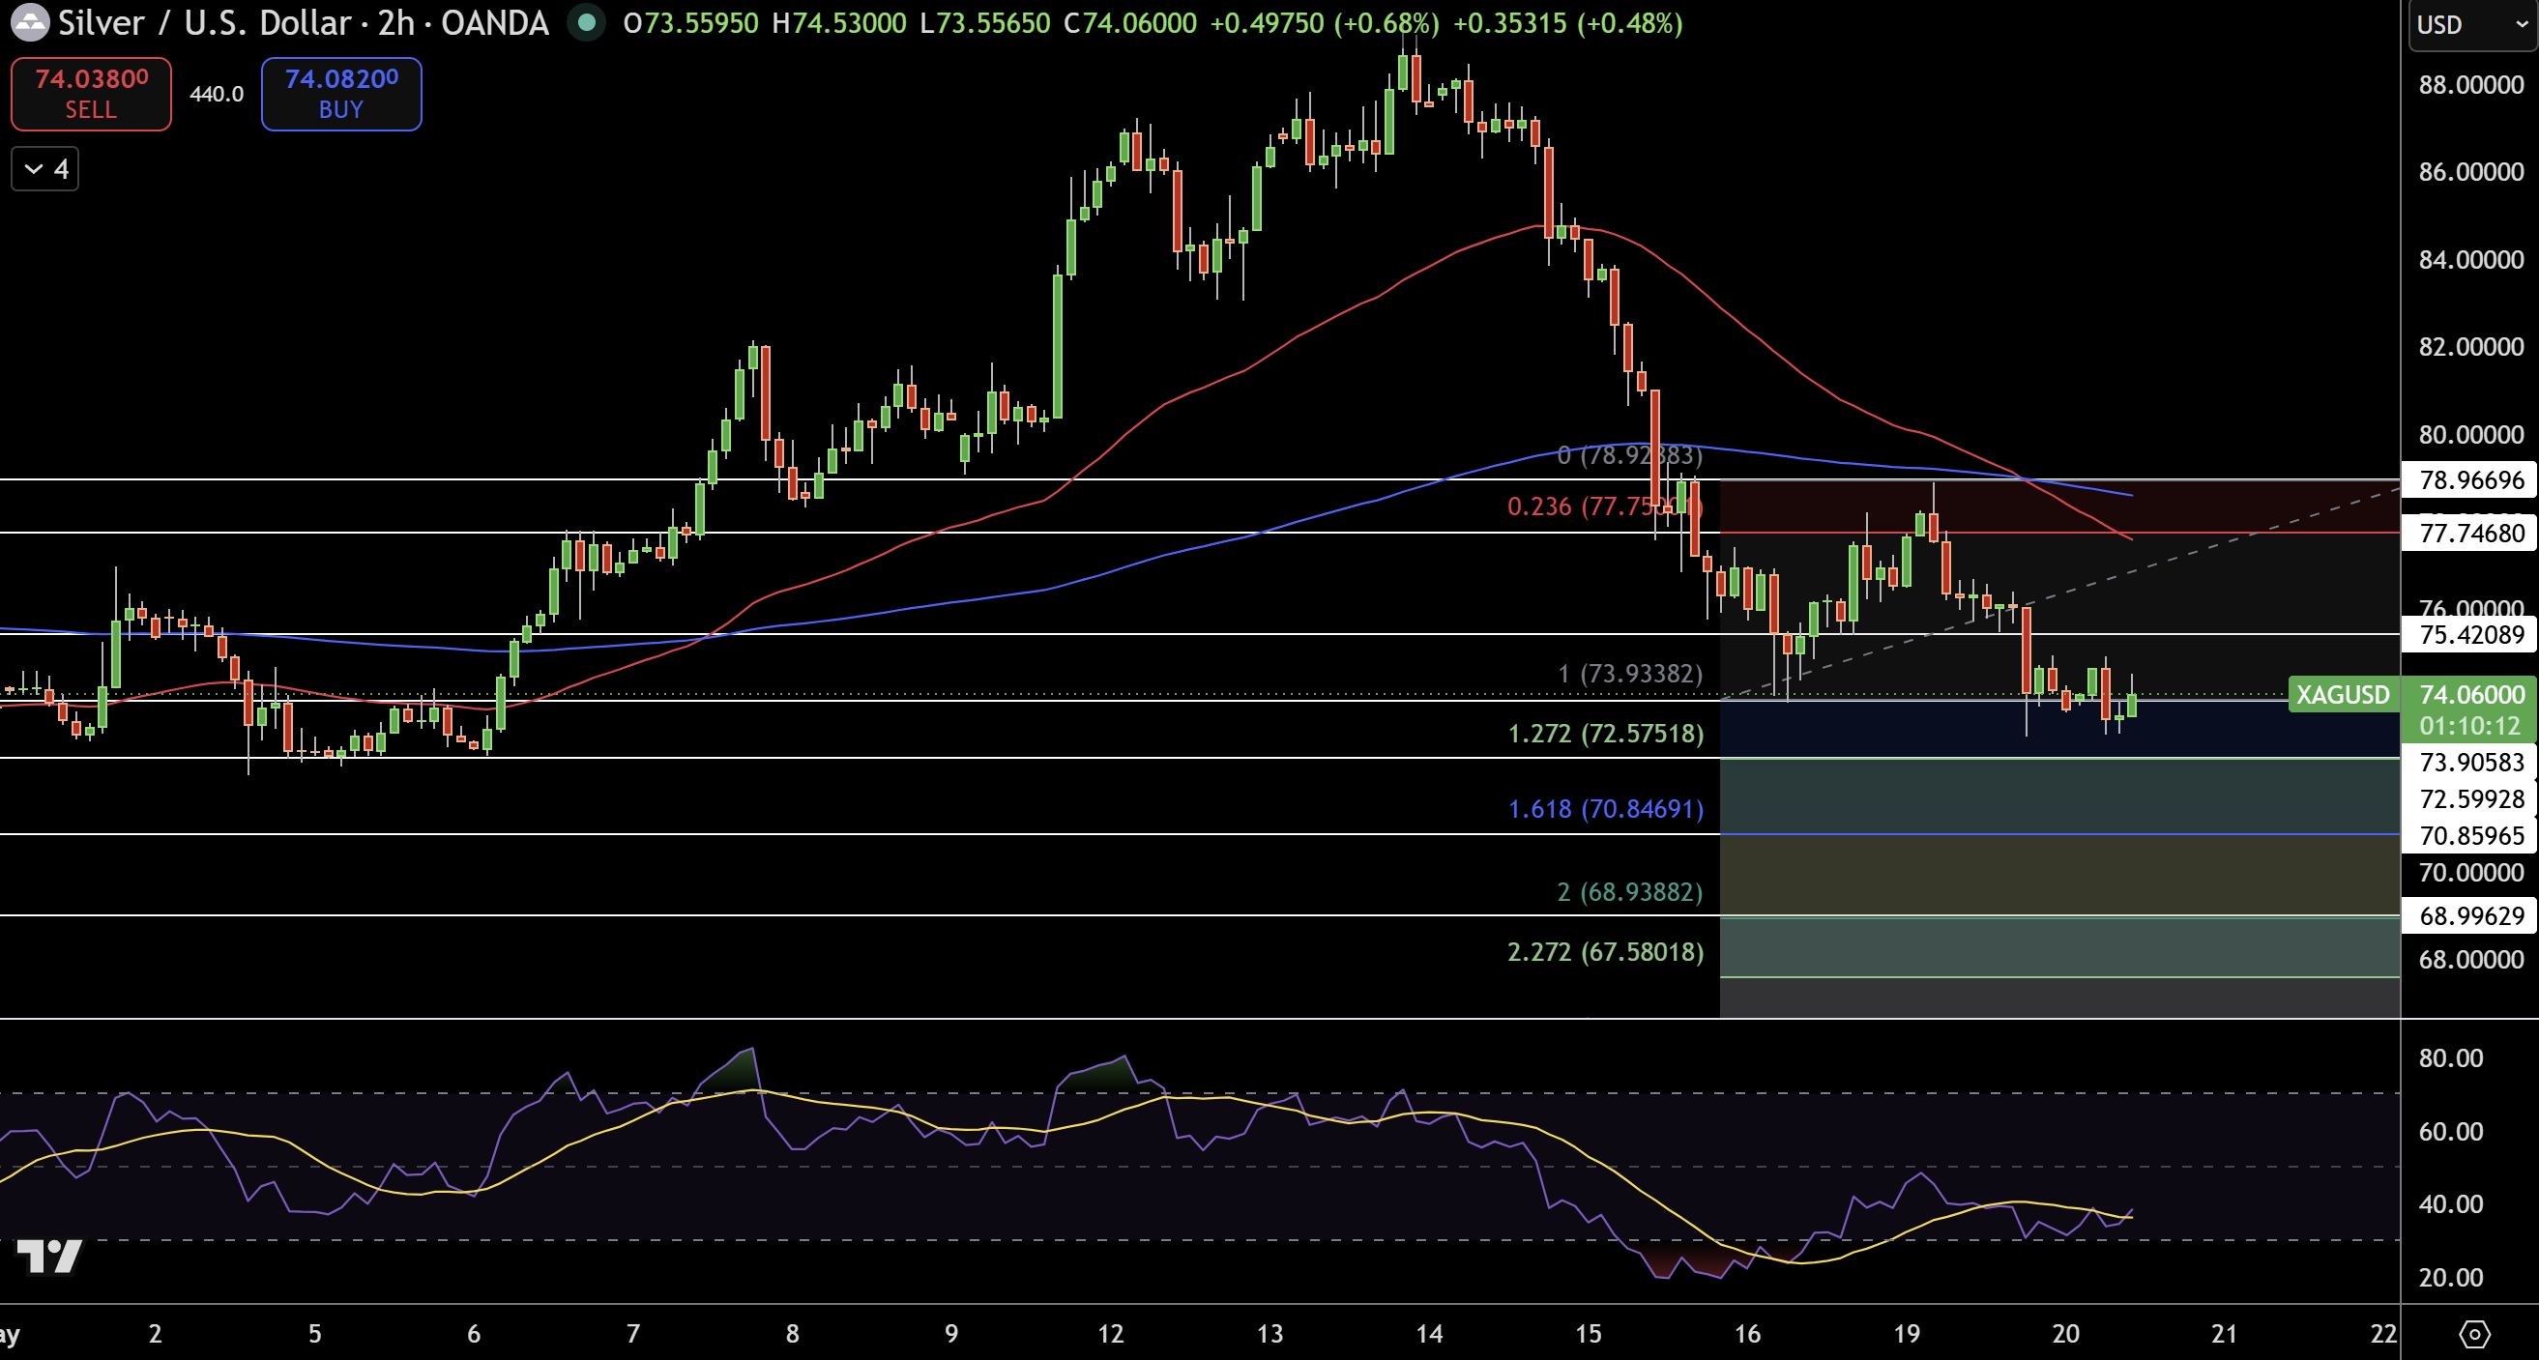Click the 88.00000 price scale value
Screen dimensions: 2539x1360
click(2471, 85)
